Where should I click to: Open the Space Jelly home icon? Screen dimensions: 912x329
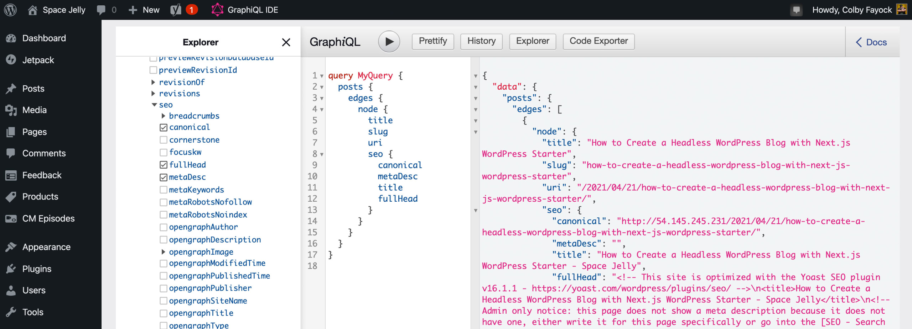tap(32, 10)
